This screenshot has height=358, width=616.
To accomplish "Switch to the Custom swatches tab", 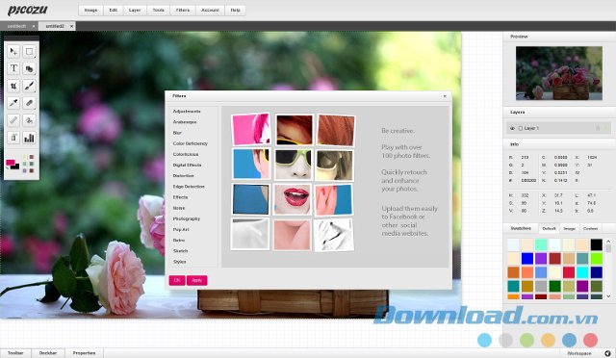I will click(590, 228).
